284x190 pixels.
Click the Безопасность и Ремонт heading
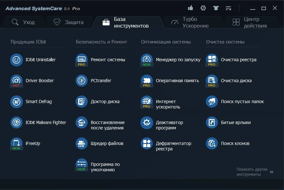click(x=101, y=42)
